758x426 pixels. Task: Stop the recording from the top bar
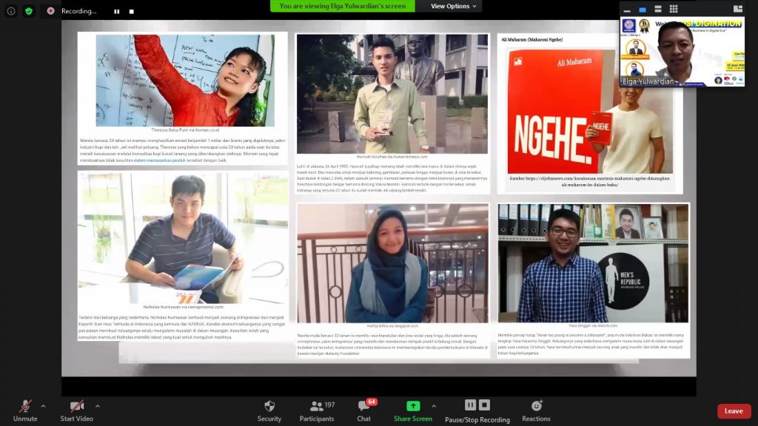[x=133, y=12]
